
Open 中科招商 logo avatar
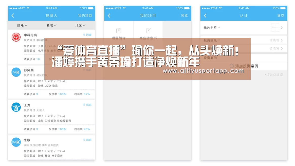(16, 37)
